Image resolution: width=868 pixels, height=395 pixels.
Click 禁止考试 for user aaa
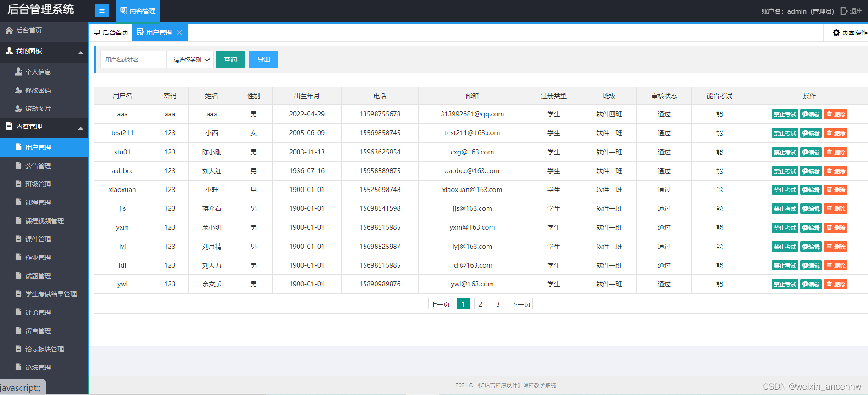coord(785,115)
